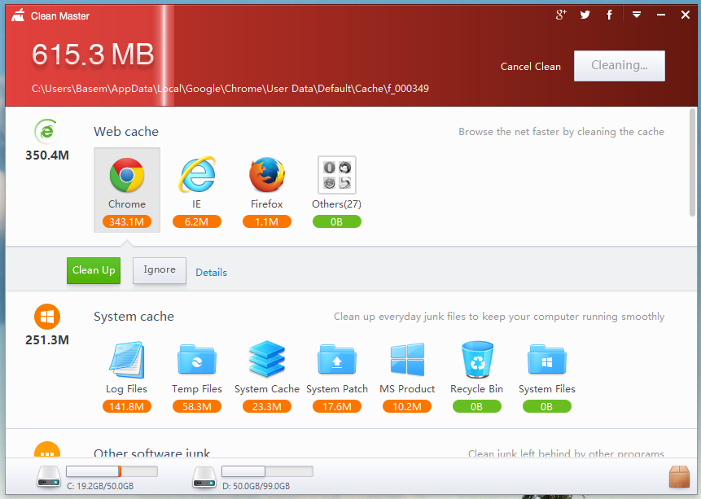Click the Log Files 141.8M badge
This screenshot has width=701, height=499.
click(x=126, y=406)
